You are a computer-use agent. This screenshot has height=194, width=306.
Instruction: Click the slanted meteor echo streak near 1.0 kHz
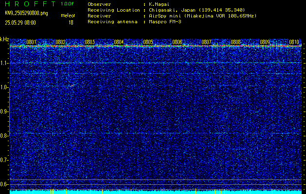(72, 85)
